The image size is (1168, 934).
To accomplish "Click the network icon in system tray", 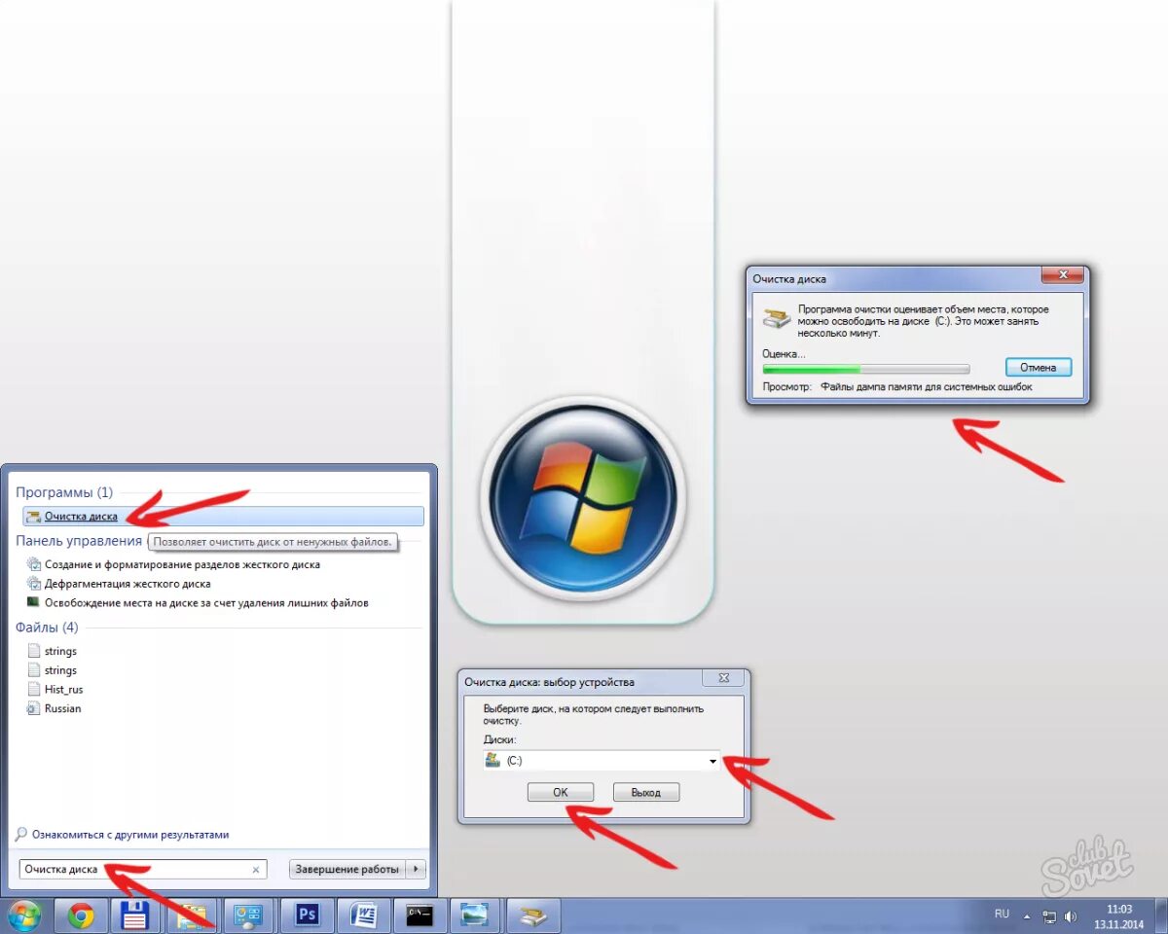I will click(x=1049, y=916).
